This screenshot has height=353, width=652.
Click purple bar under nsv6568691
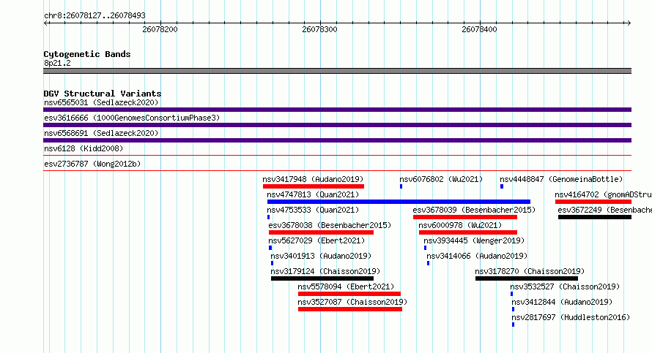point(337,140)
